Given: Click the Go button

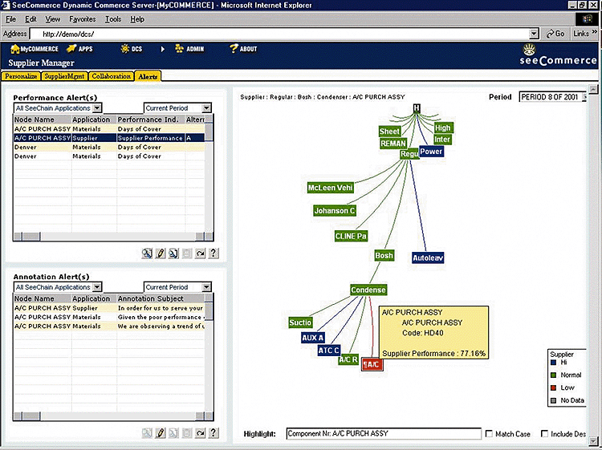Looking at the screenshot, I should (555, 34).
